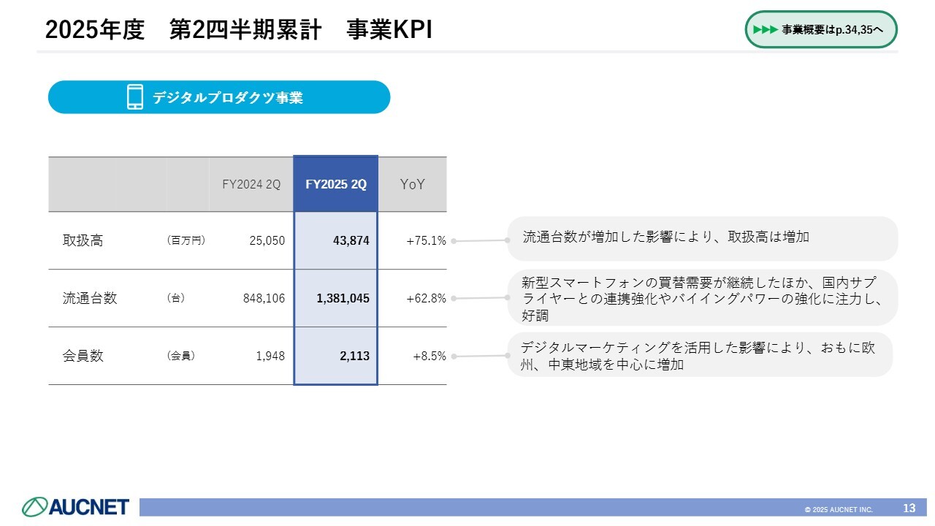Open the 事業概要はp.34,35へ link button
Viewport: 935px width, 526px height.
[821, 30]
